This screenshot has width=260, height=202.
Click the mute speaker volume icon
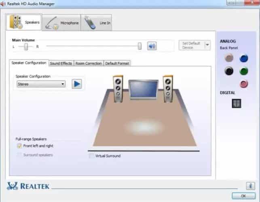tap(152, 46)
